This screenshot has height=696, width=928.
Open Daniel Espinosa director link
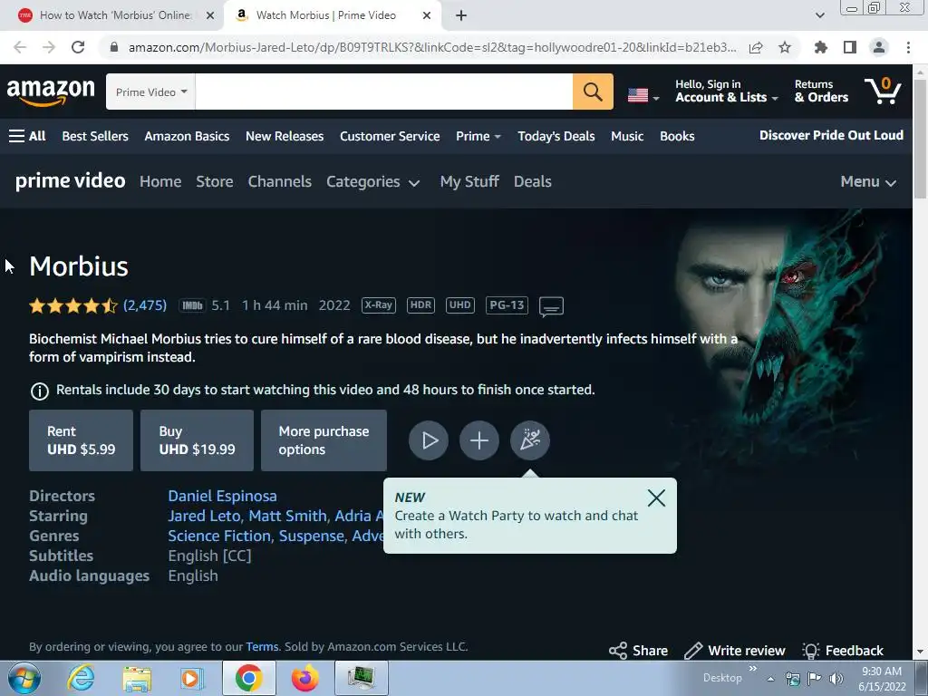tap(222, 496)
